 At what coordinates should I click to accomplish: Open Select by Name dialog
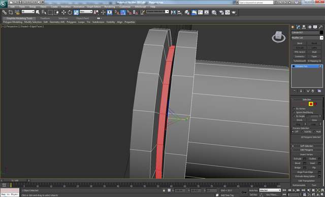pos(44,12)
